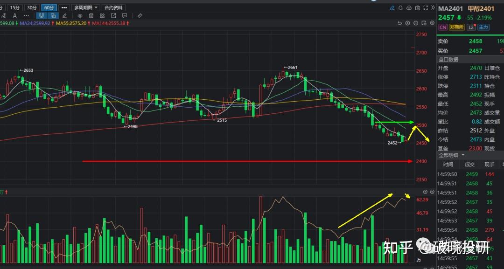Open the 多周期图 dropdown
Image resolution: width=504 pixels, height=269 pixels.
85,8
